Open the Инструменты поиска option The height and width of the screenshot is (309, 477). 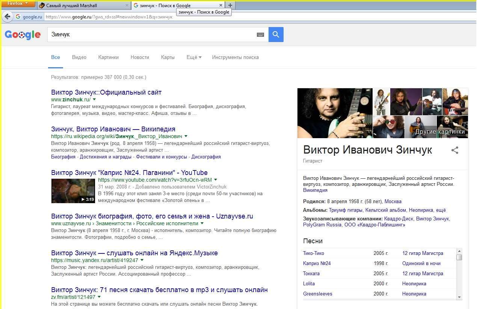[x=235, y=57]
